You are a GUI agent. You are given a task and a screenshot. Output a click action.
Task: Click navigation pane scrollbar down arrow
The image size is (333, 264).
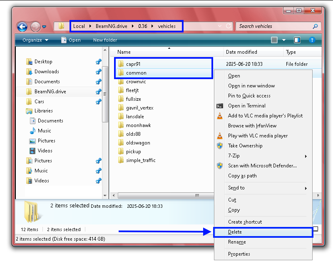105,195
